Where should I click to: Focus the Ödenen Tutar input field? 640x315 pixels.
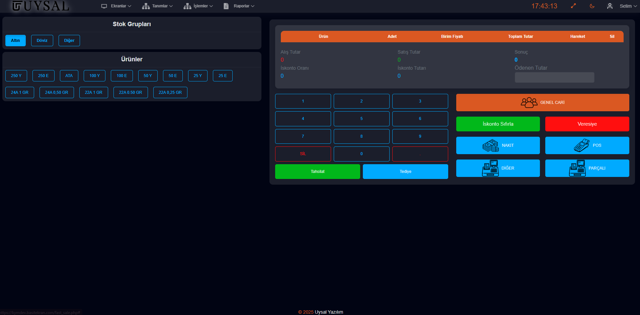coord(554,77)
